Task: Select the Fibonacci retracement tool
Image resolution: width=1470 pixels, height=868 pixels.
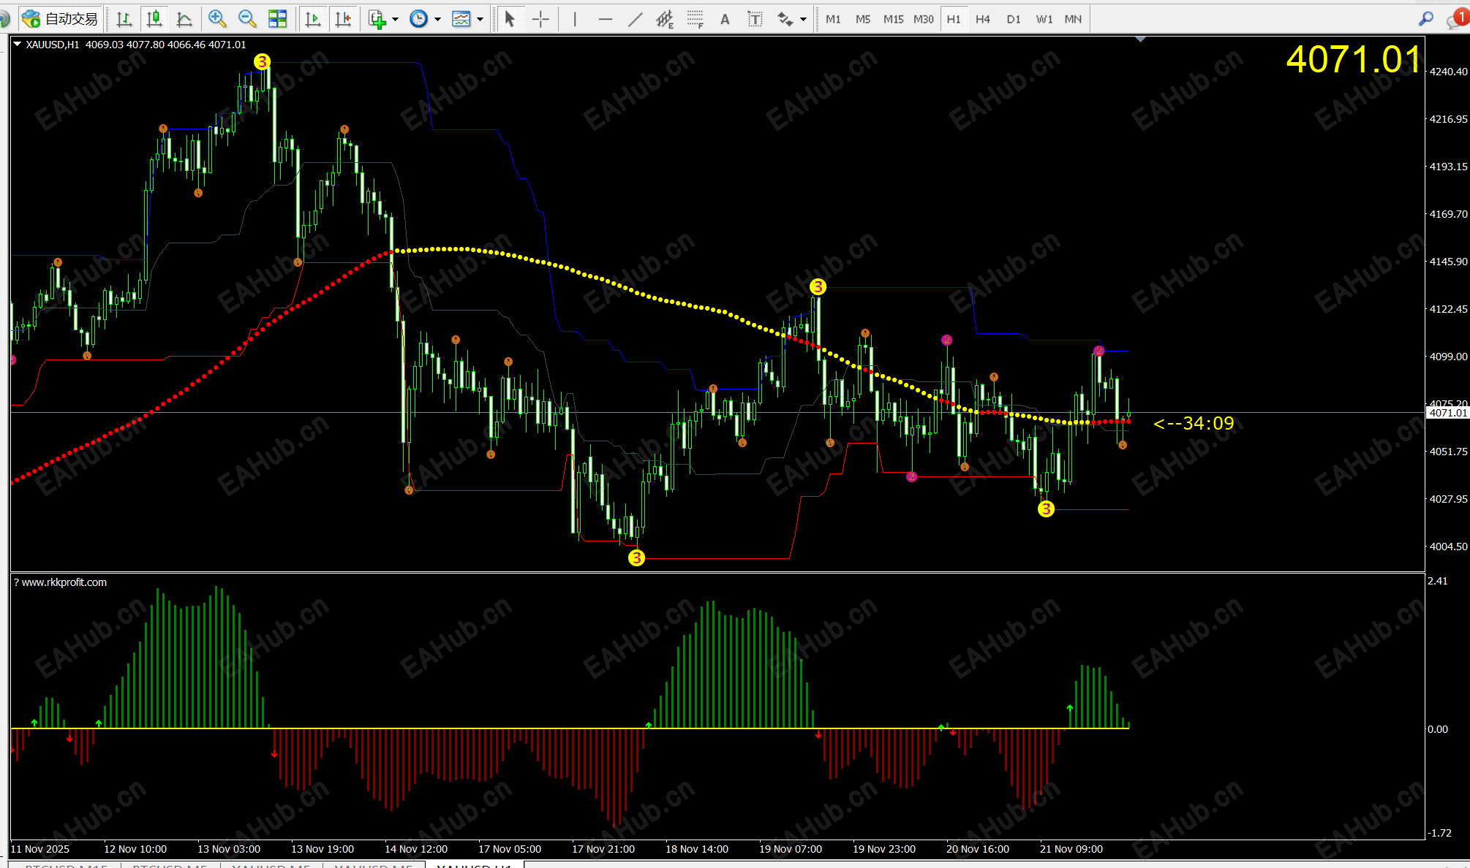Action: tap(695, 19)
